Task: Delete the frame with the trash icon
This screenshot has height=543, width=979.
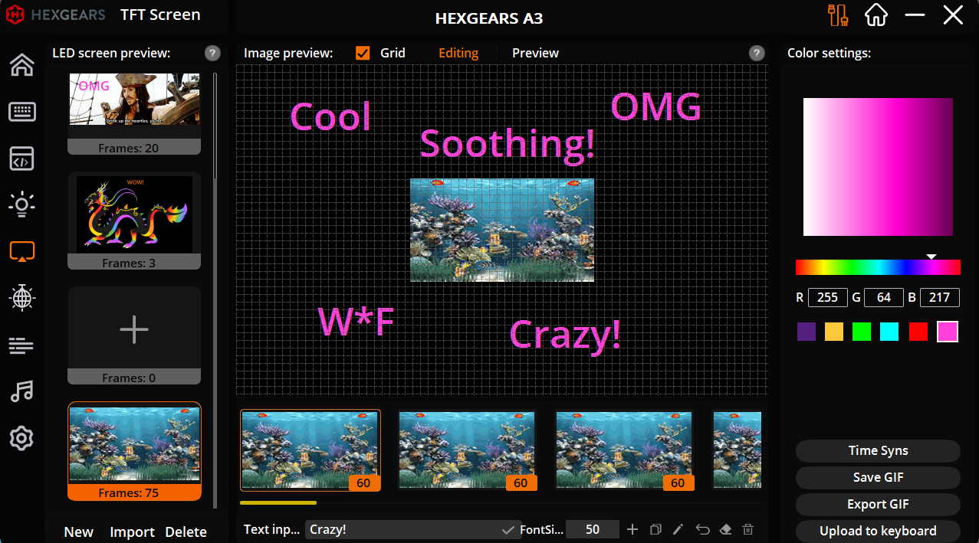Action: 747,529
